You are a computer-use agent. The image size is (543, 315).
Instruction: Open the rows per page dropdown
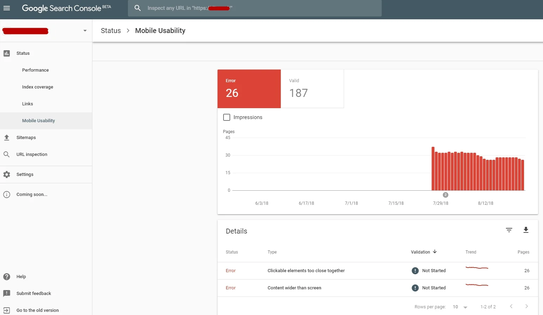pos(460,307)
